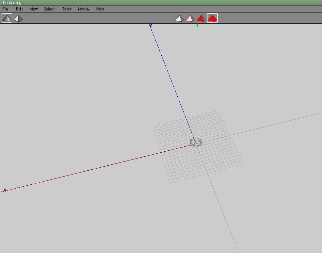Open the Help menu
Image resolution: width=322 pixels, height=253 pixels.
100,9
